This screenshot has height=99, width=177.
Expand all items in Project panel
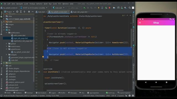[21, 12]
